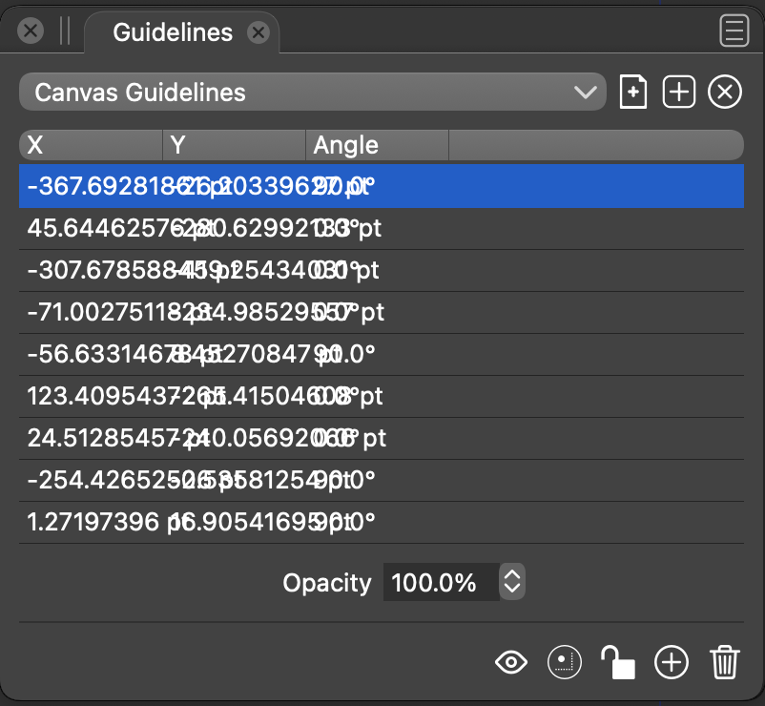The width and height of the screenshot is (765, 706).
Task: Click the Y column header
Action: coord(234,145)
